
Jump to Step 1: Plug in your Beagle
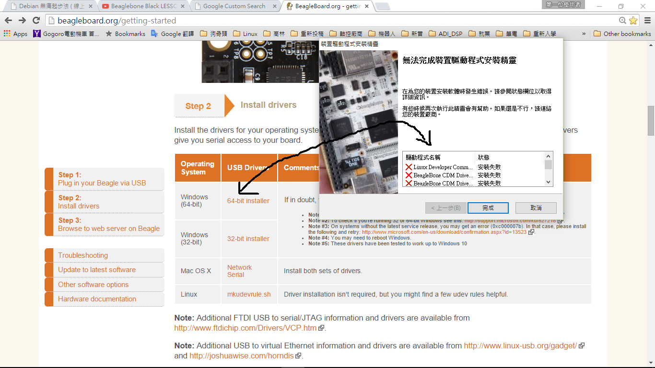point(105,179)
